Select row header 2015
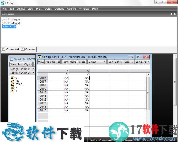The height and width of the screenshot is (142, 178). [x=43, y=110]
